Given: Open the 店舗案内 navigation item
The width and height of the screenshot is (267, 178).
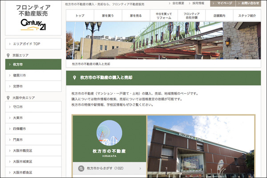Looking at the screenshot, I should 218,16.
